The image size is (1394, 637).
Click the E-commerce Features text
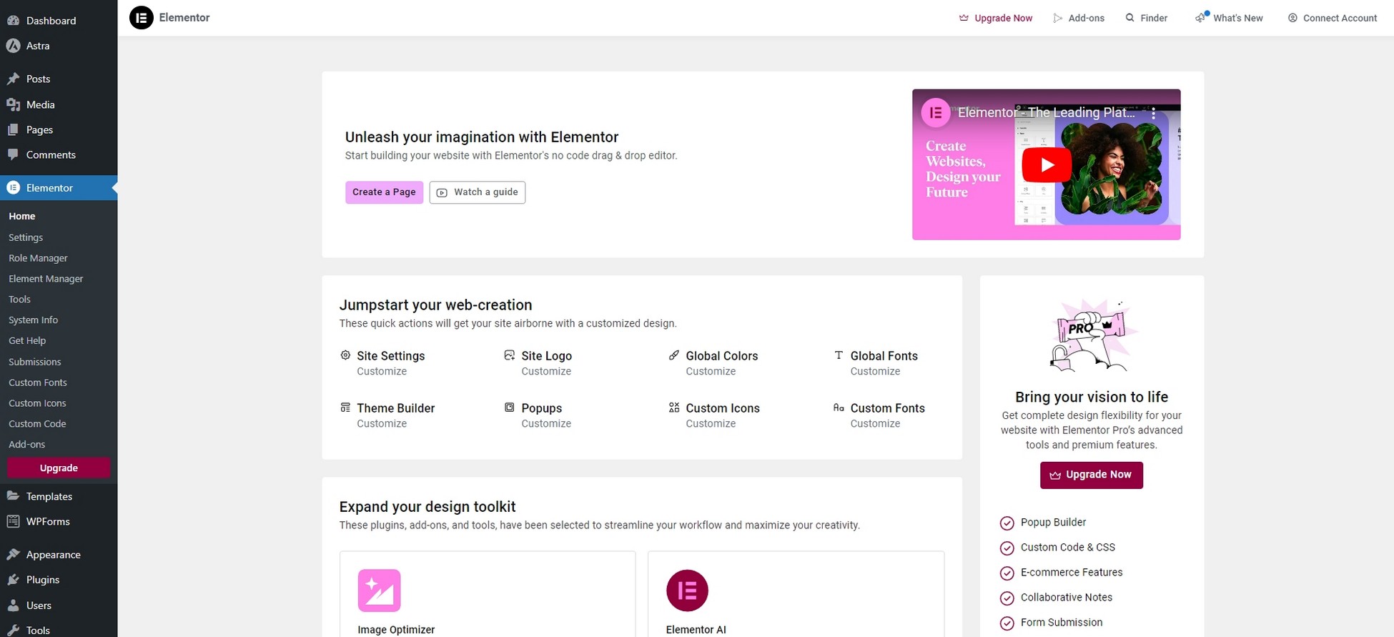click(1071, 572)
